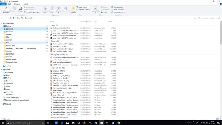Switch to the Start ribbon tab
The height and width of the screenshot is (125, 222).
pos(9,4)
